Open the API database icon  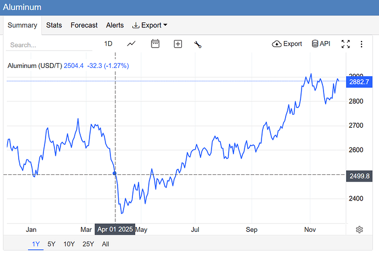tap(321, 44)
